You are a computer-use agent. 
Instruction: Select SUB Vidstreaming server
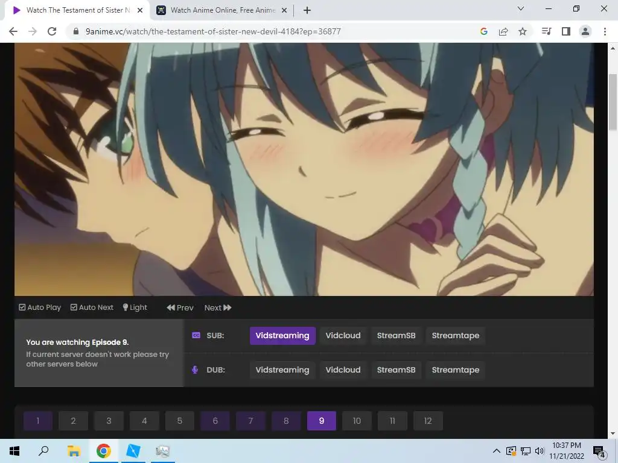point(282,336)
